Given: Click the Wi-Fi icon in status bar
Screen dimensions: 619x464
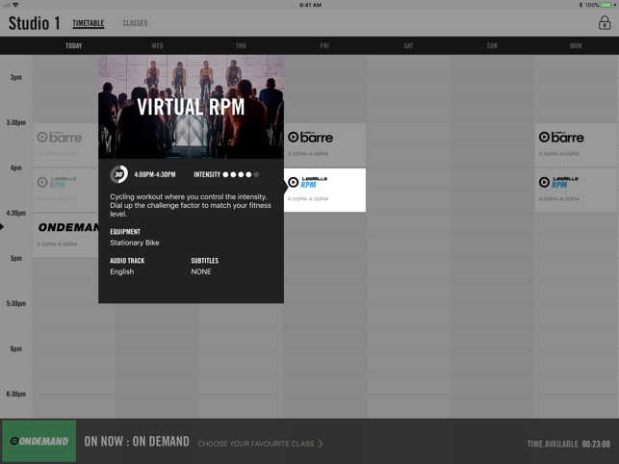Looking at the screenshot, I should pyautogui.click(x=15, y=5).
